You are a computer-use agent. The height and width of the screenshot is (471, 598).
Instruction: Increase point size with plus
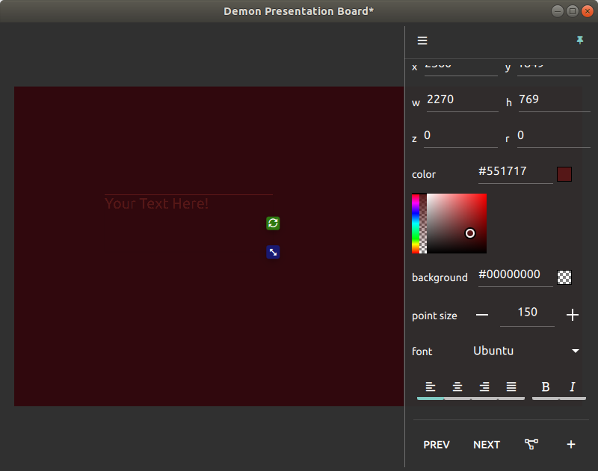(573, 315)
